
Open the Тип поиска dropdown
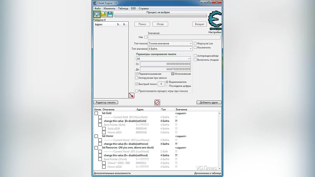point(170,44)
